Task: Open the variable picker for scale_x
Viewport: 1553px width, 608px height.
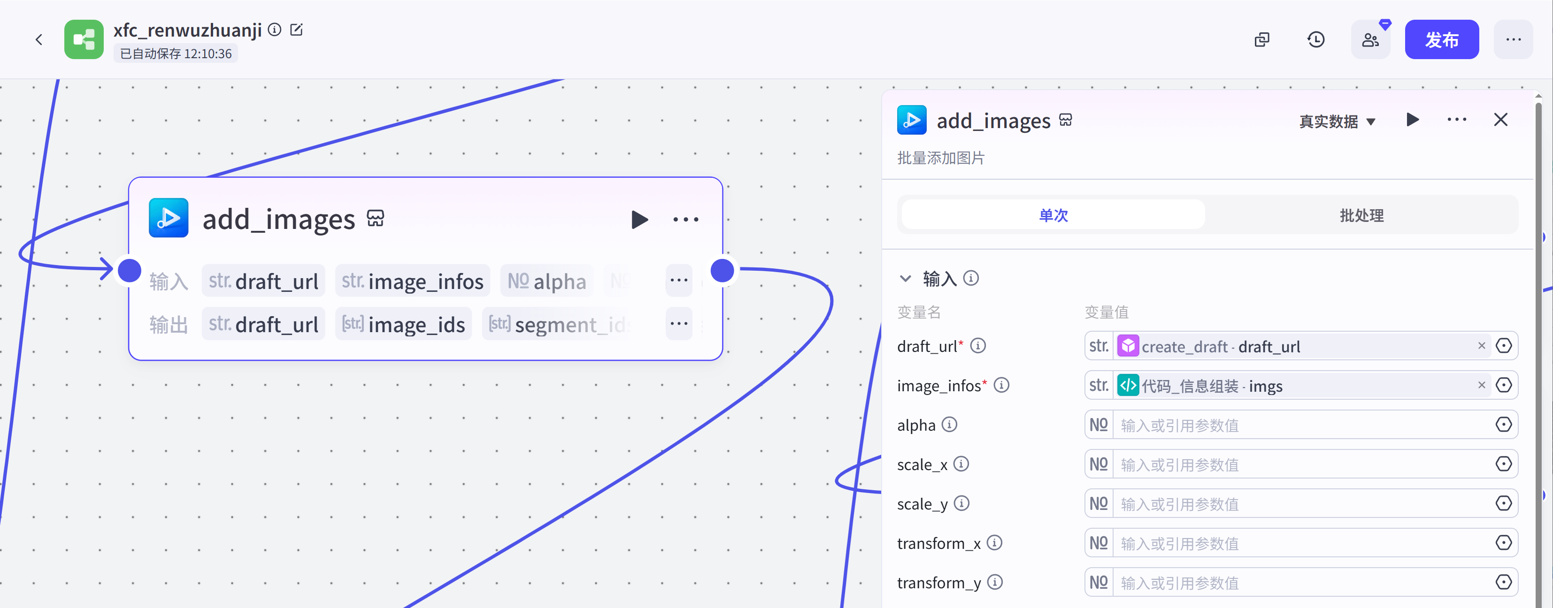Action: 1504,464
